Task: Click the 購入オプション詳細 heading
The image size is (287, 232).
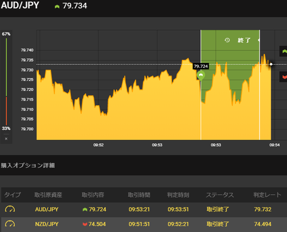Action: click(28, 165)
